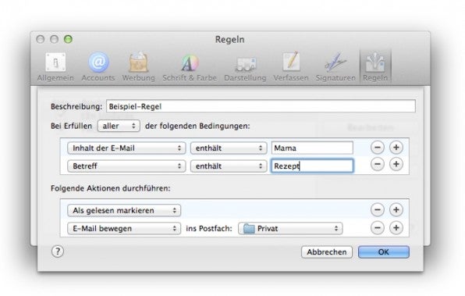Remove the Rezept condition with its minus button
This screenshot has height=296, width=465.
pyautogui.click(x=378, y=165)
